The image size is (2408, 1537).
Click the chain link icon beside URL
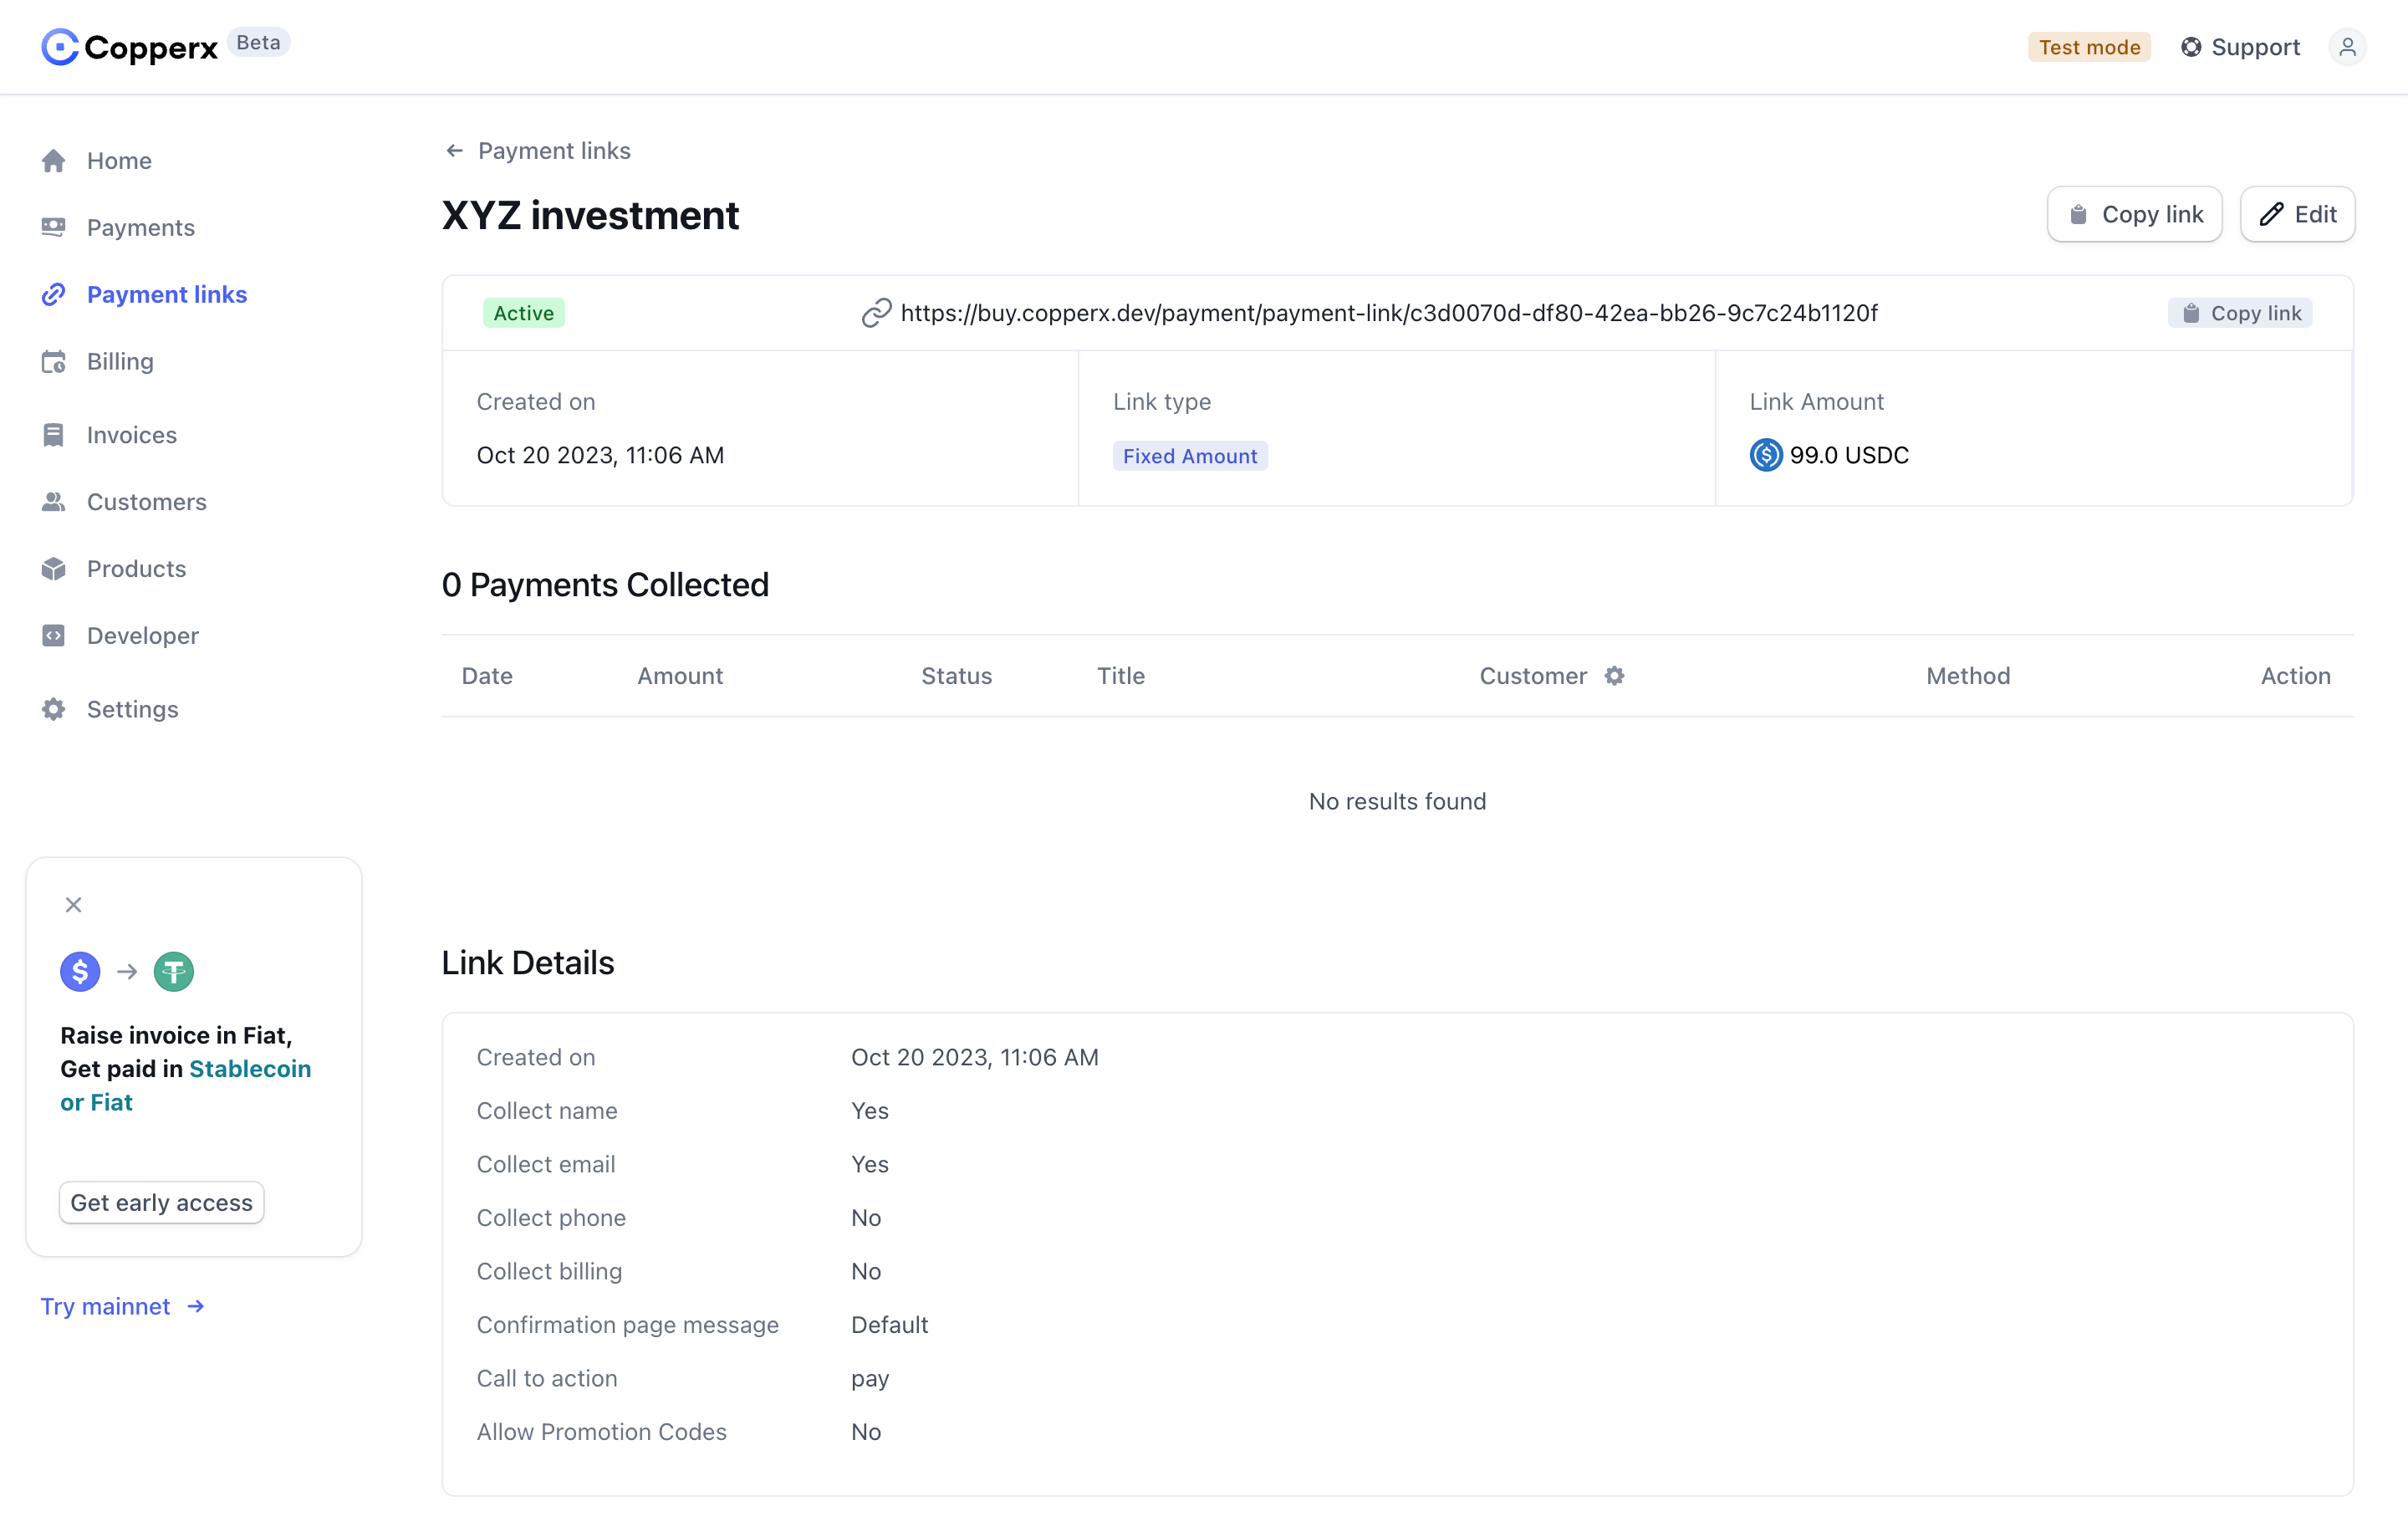(876, 313)
